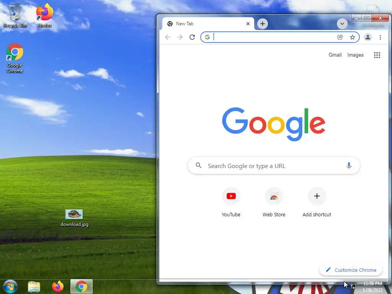Launch Firefox from the taskbar
Image resolution: width=392 pixels, height=294 pixels.
58,286
